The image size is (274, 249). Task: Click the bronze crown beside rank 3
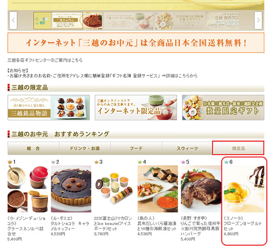96,162
